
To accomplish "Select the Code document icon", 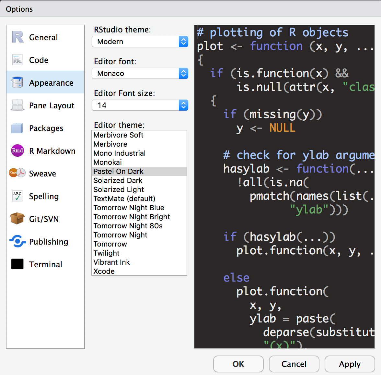I will click(17, 60).
